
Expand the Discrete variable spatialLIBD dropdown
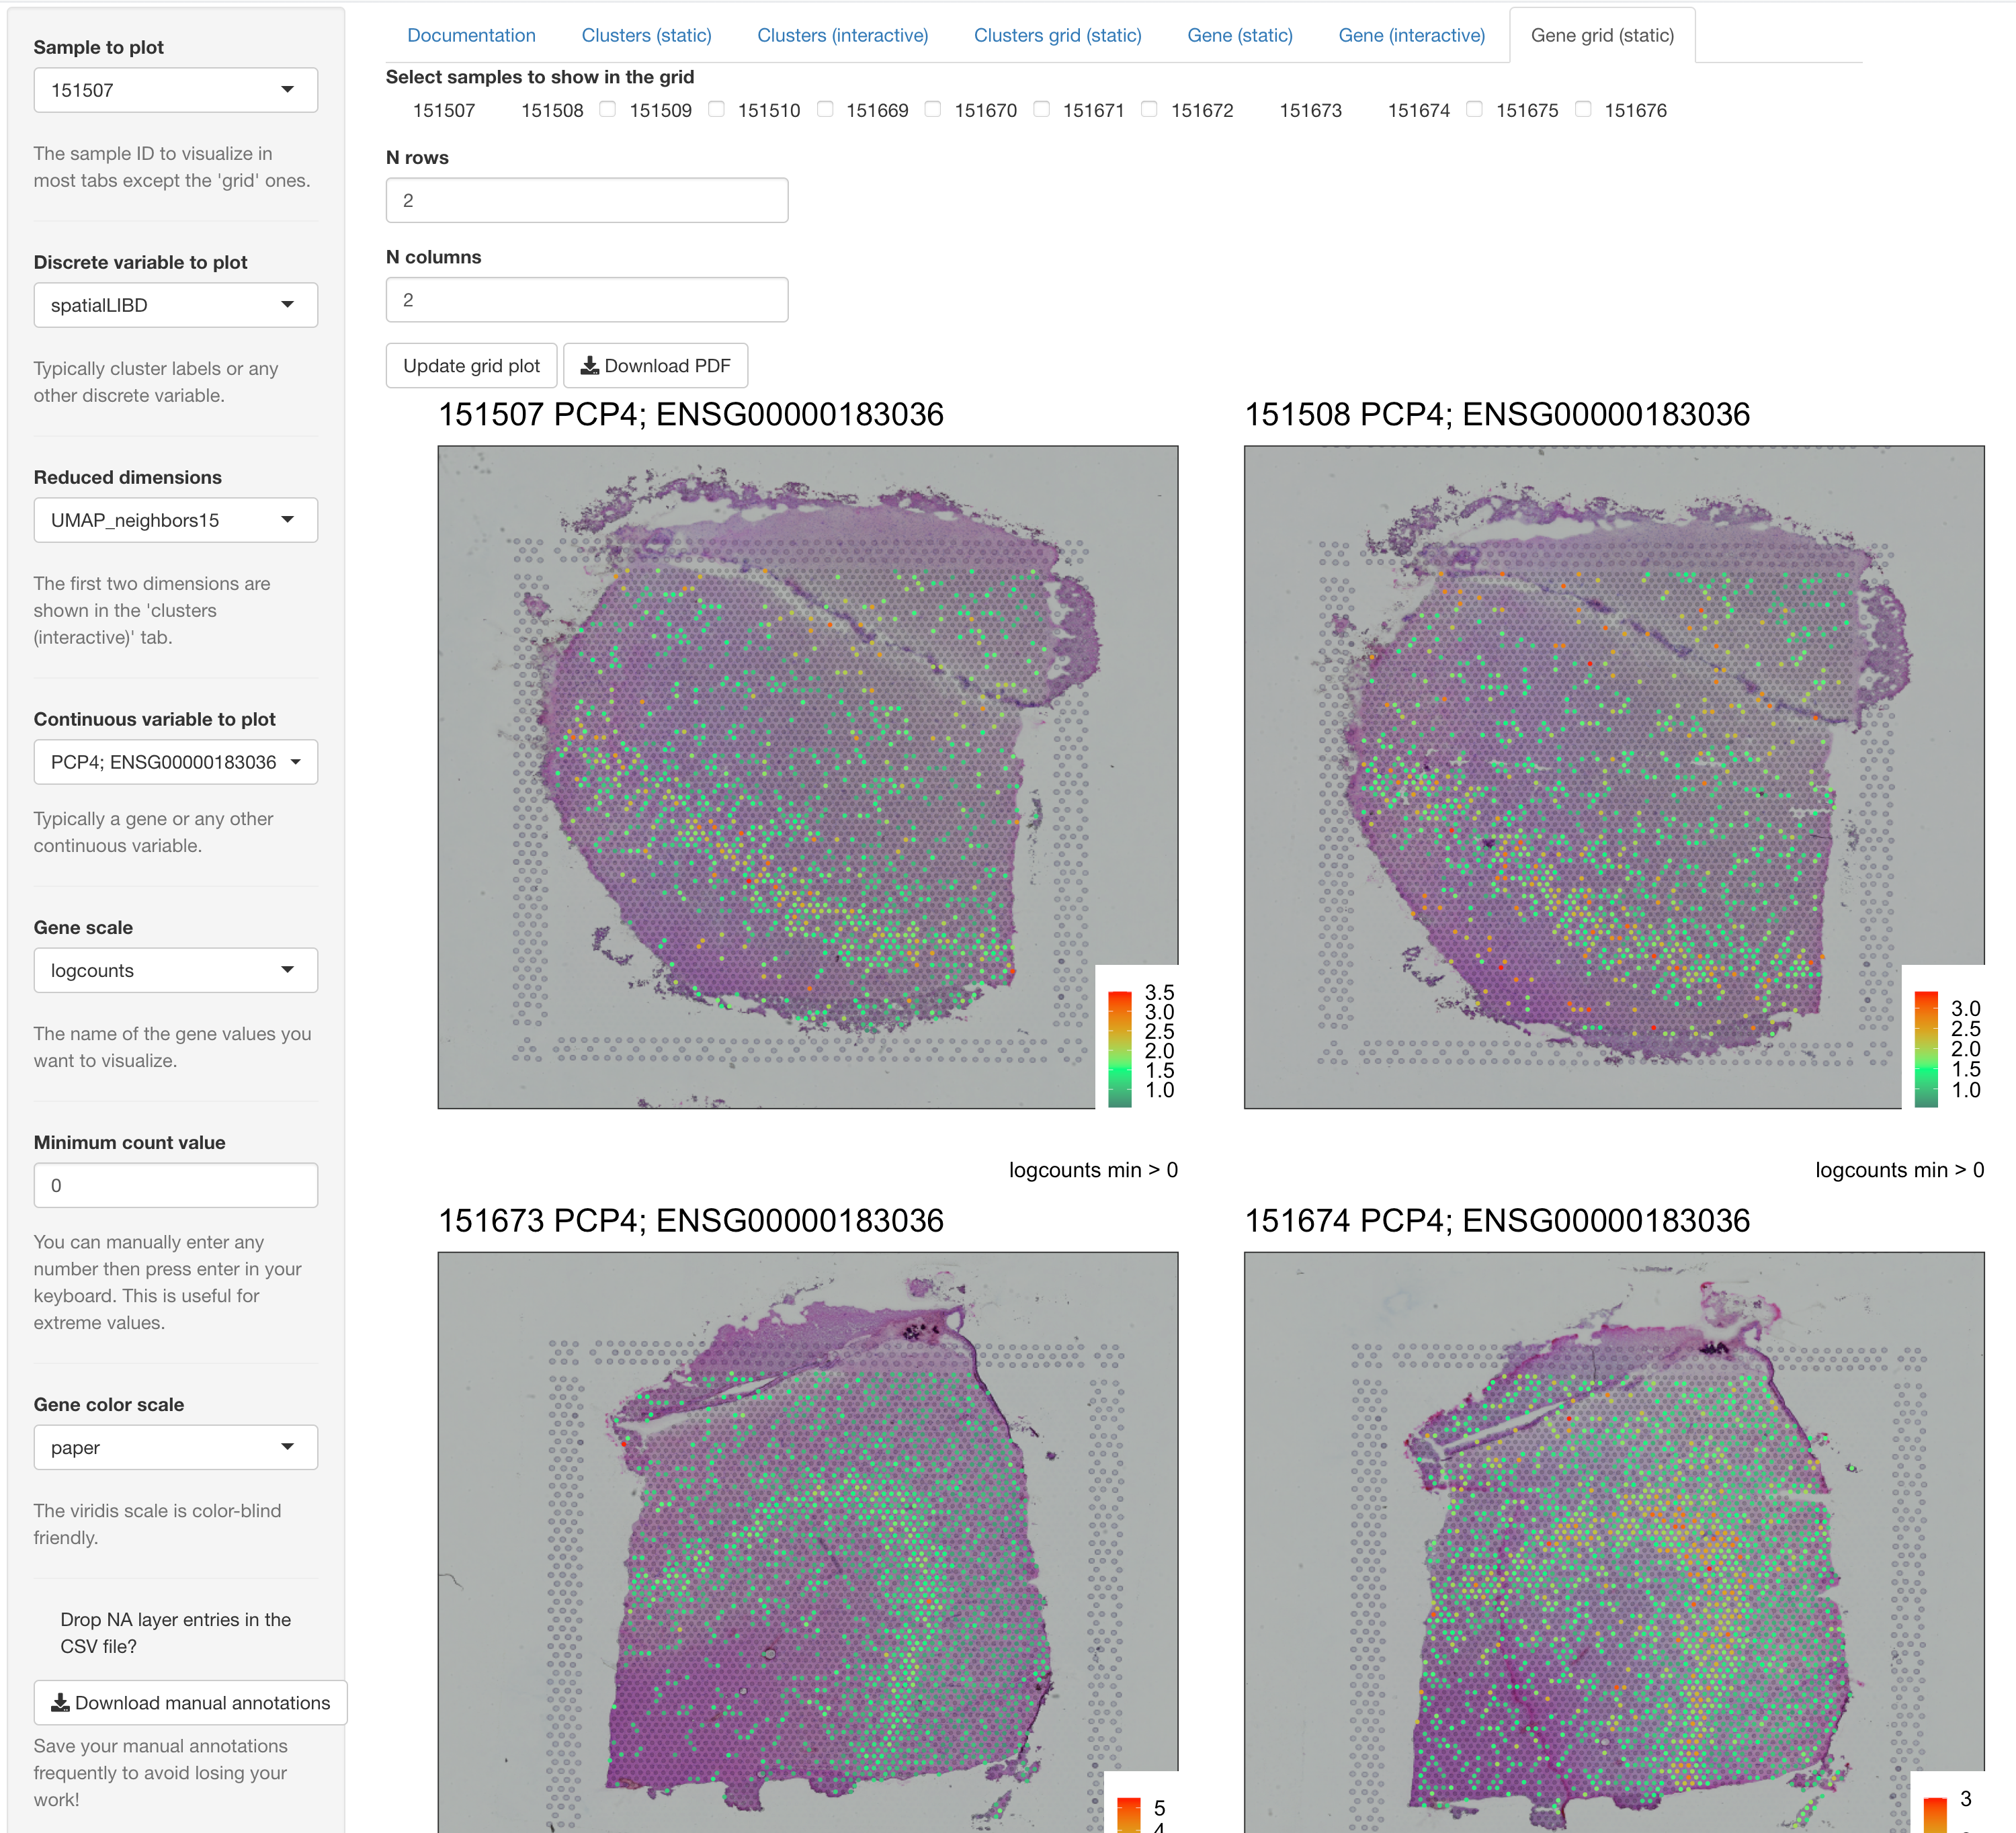[x=175, y=305]
